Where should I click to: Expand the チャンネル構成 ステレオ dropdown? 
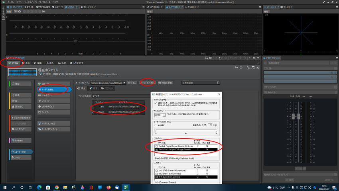coord(121,96)
